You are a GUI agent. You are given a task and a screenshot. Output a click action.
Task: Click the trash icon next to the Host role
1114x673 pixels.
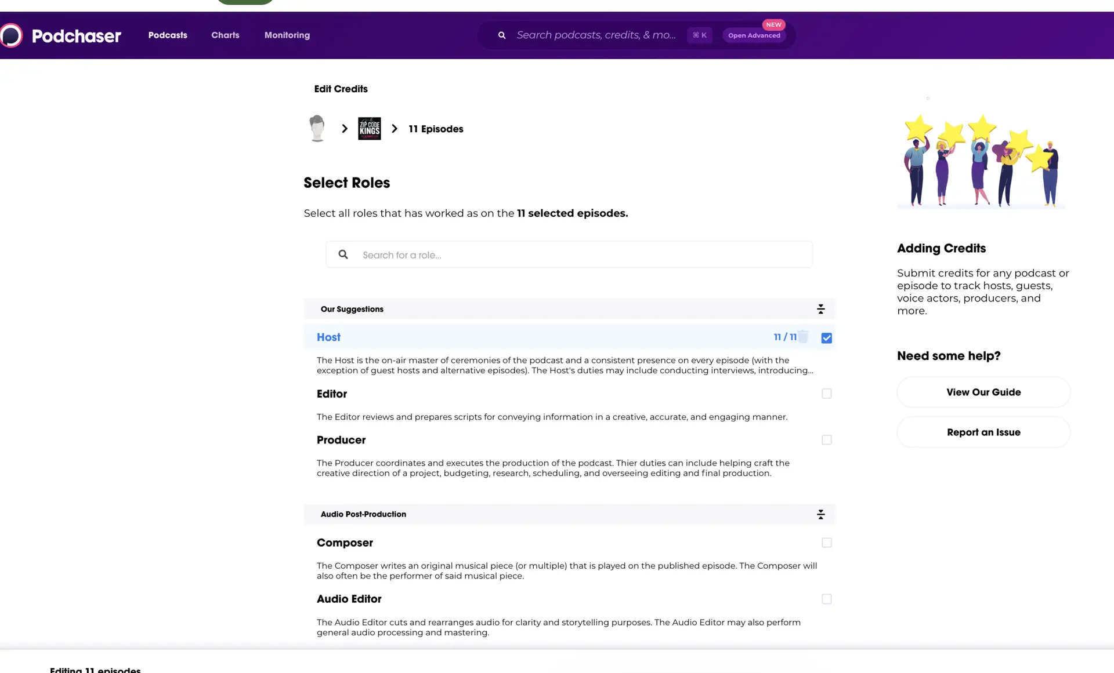(803, 337)
